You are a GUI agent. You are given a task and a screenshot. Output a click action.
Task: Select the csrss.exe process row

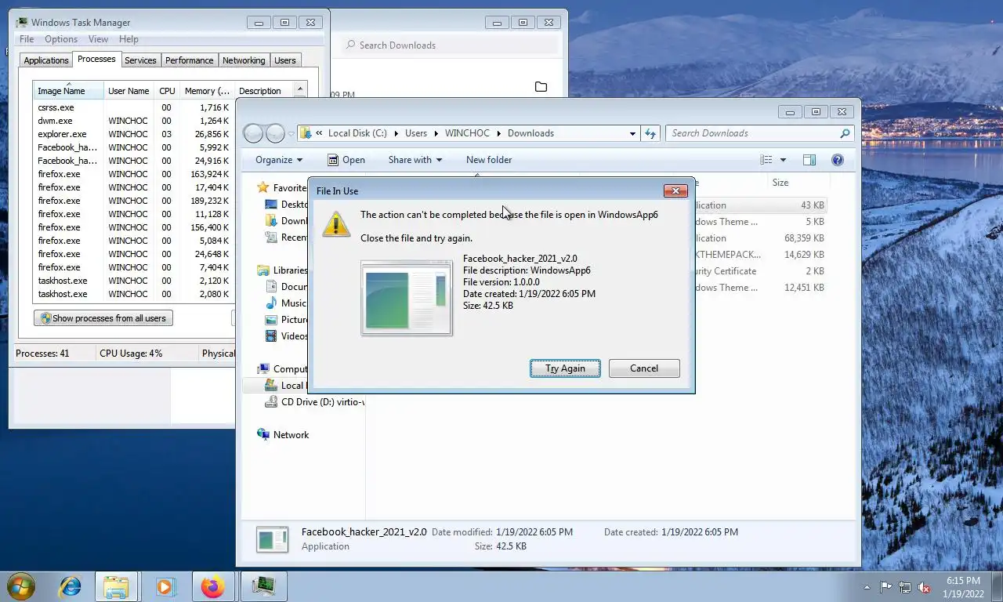(x=133, y=107)
